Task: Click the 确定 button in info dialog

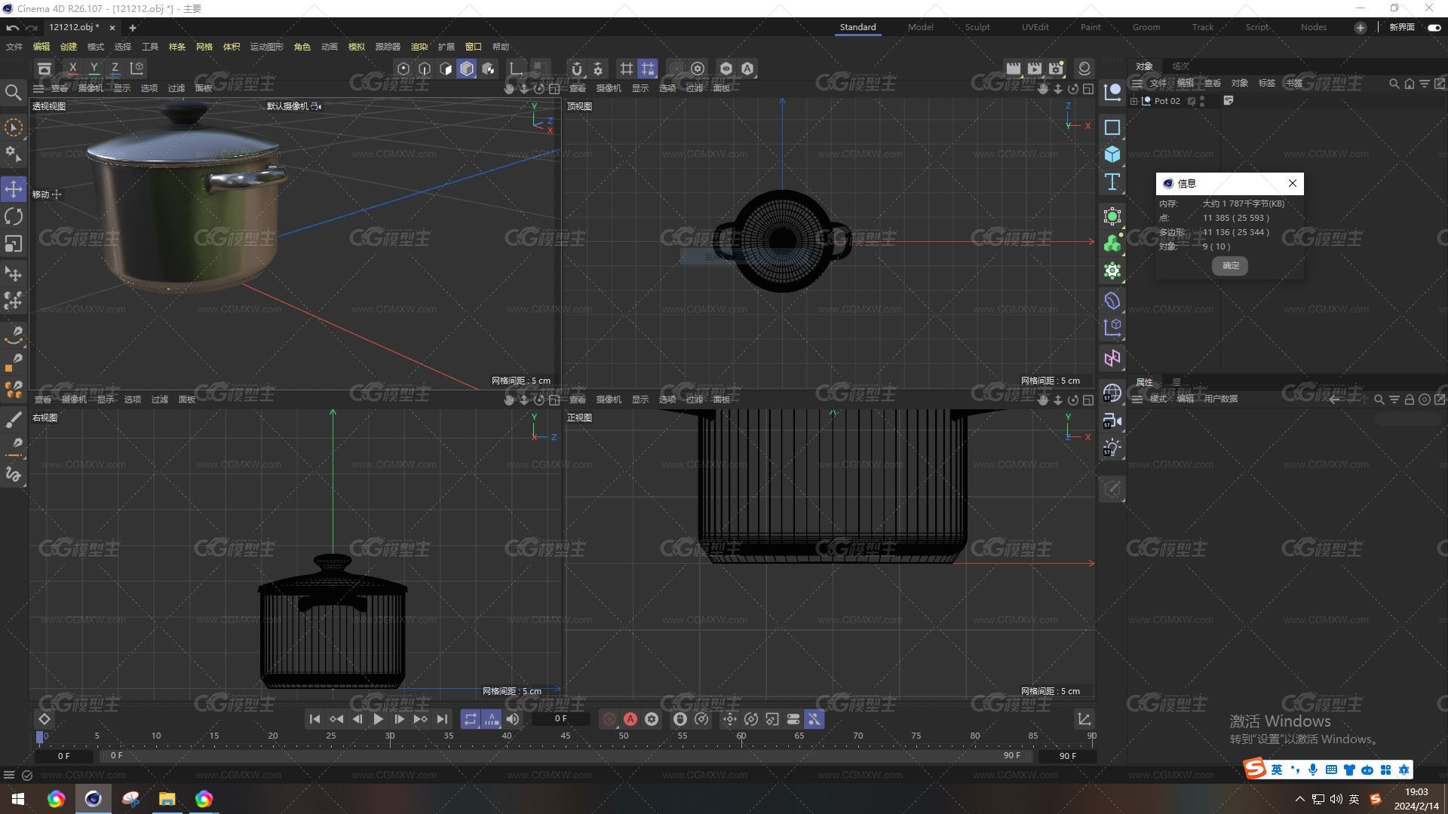Action: (1230, 266)
